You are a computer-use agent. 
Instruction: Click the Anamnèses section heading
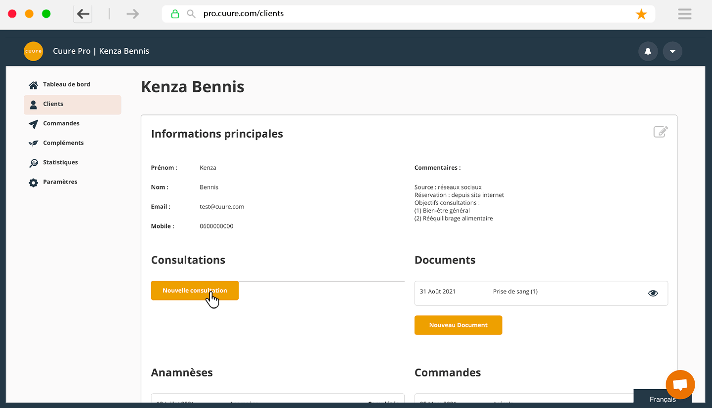click(x=182, y=372)
